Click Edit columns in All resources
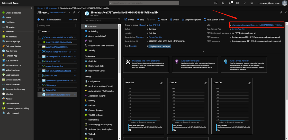 (x=54, y=19)
